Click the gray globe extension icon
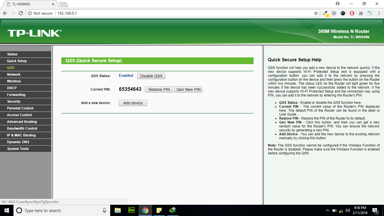384x216 pixels. click(334, 13)
